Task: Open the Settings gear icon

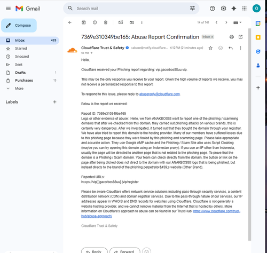Action: point(223,9)
